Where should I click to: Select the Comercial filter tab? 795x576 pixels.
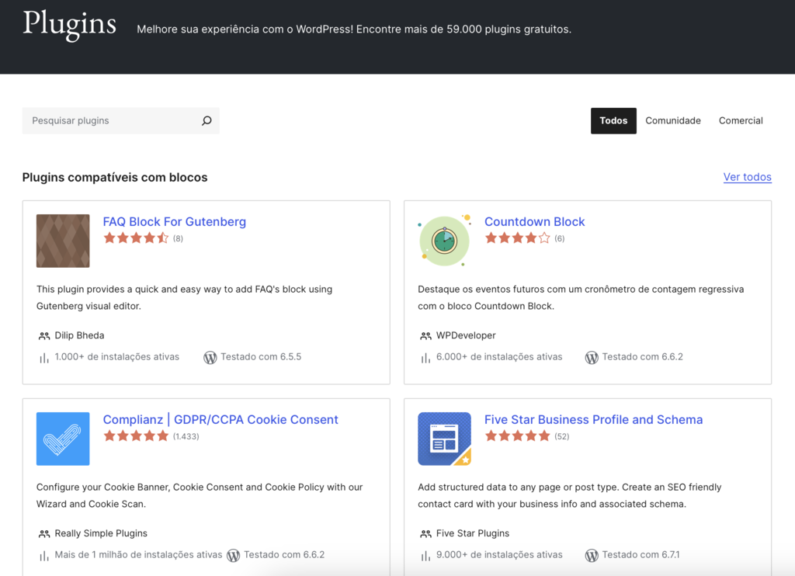pyautogui.click(x=740, y=120)
